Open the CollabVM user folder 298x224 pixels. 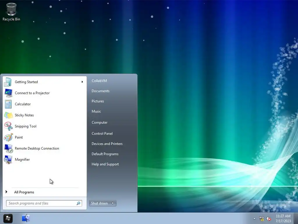click(99, 81)
